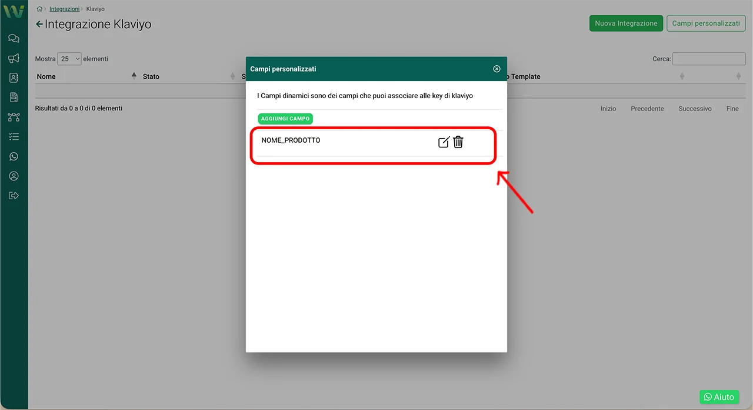Viewport: 753px width, 410px height.
Task: Click the Nuova Integrazione button
Action: [626, 23]
